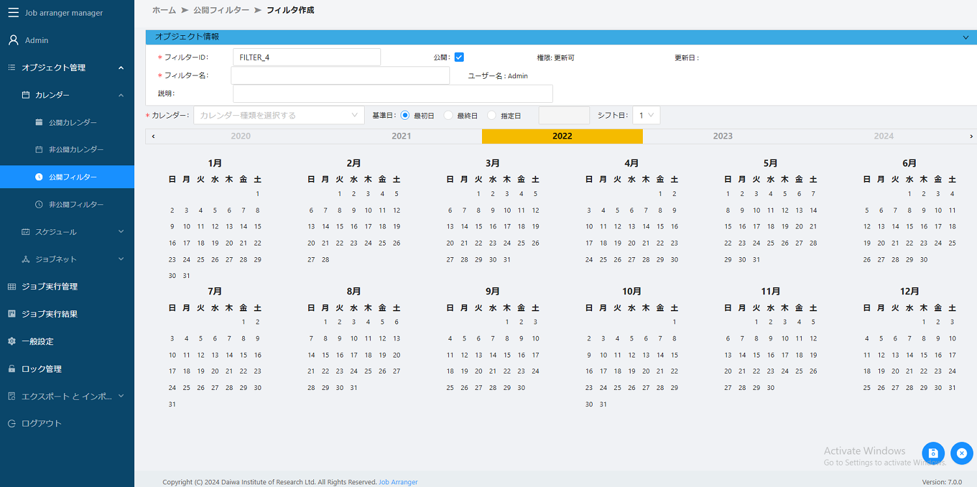Select the 最終日 radio button

tap(448, 115)
